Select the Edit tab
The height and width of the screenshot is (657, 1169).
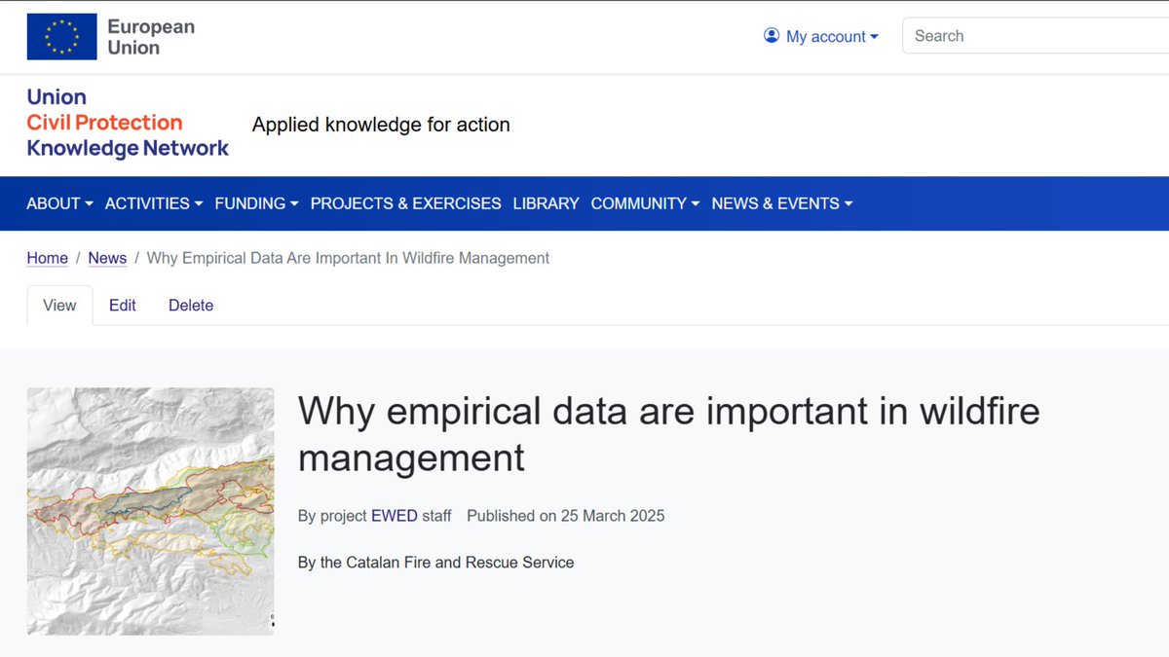123,305
